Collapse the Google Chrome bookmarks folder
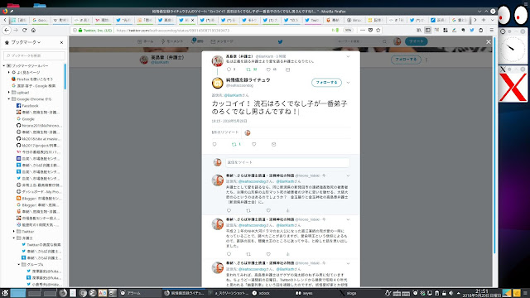 pyautogui.click(x=9, y=99)
